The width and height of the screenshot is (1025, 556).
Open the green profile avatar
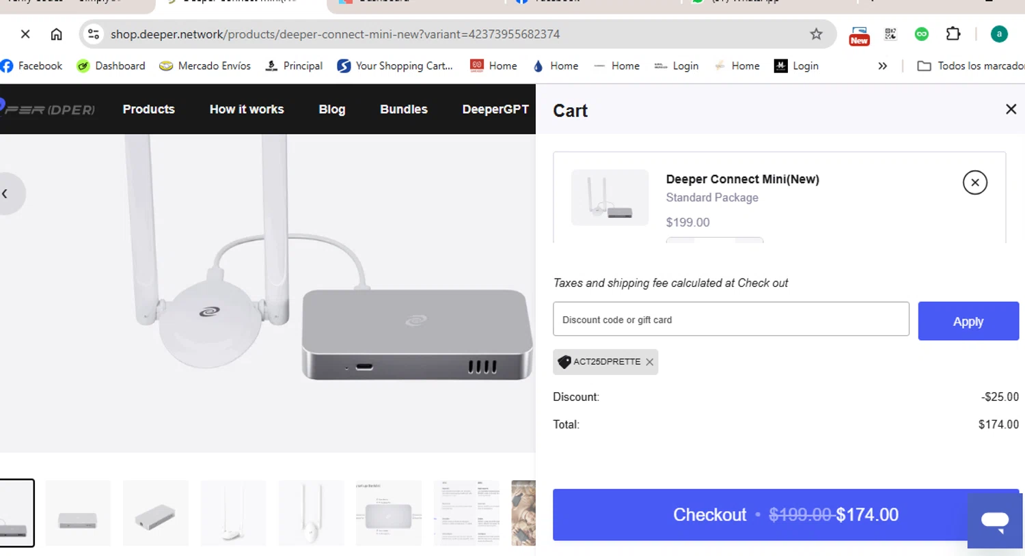999,34
